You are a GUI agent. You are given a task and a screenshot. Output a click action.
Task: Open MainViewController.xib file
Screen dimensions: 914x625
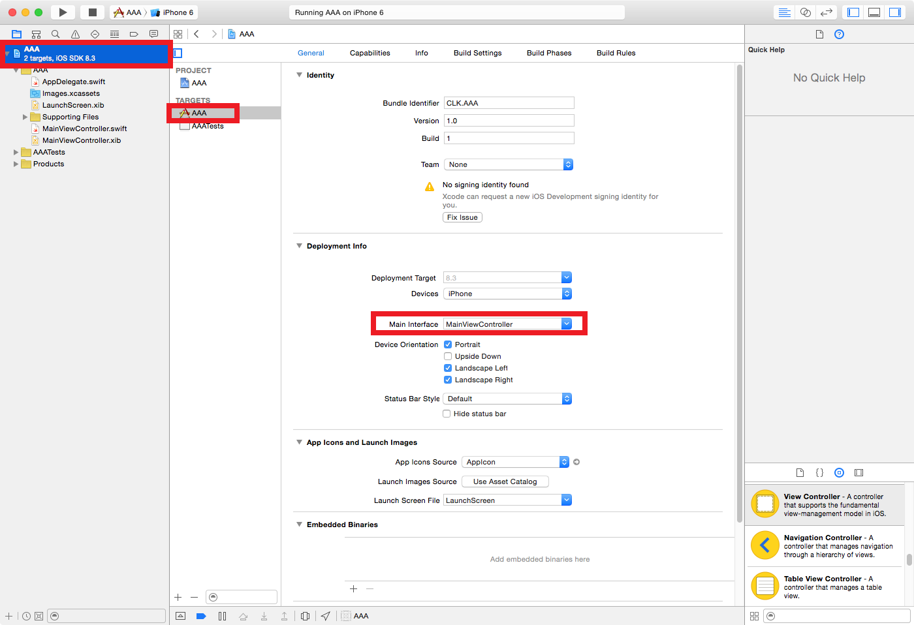pos(82,140)
